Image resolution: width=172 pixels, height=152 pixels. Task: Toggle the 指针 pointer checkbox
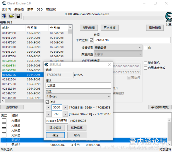47,102
